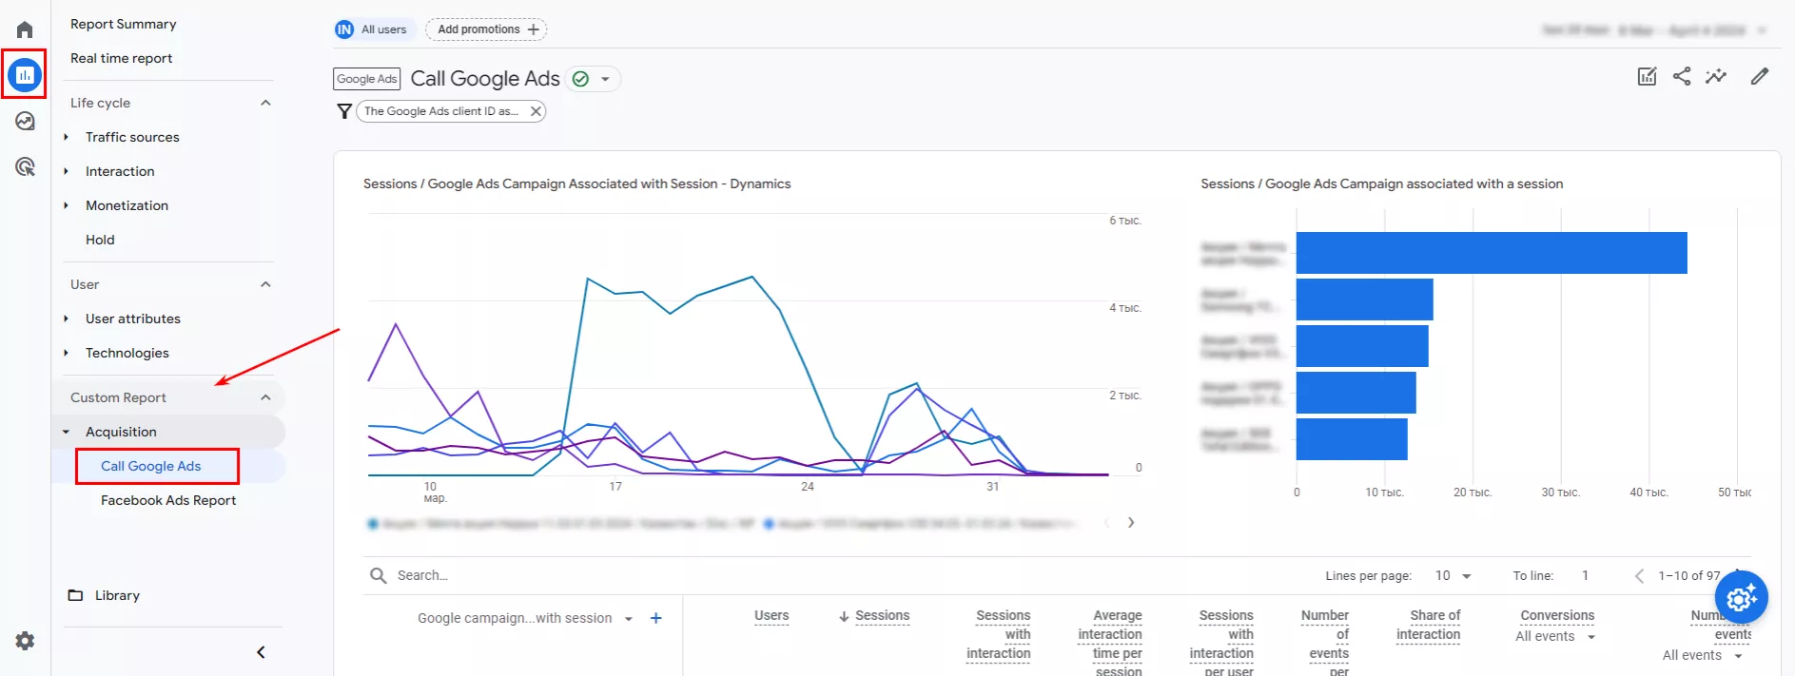The height and width of the screenshot is (676, 1795).
Task: Share this report via share icon
Action: point(1682,76)
